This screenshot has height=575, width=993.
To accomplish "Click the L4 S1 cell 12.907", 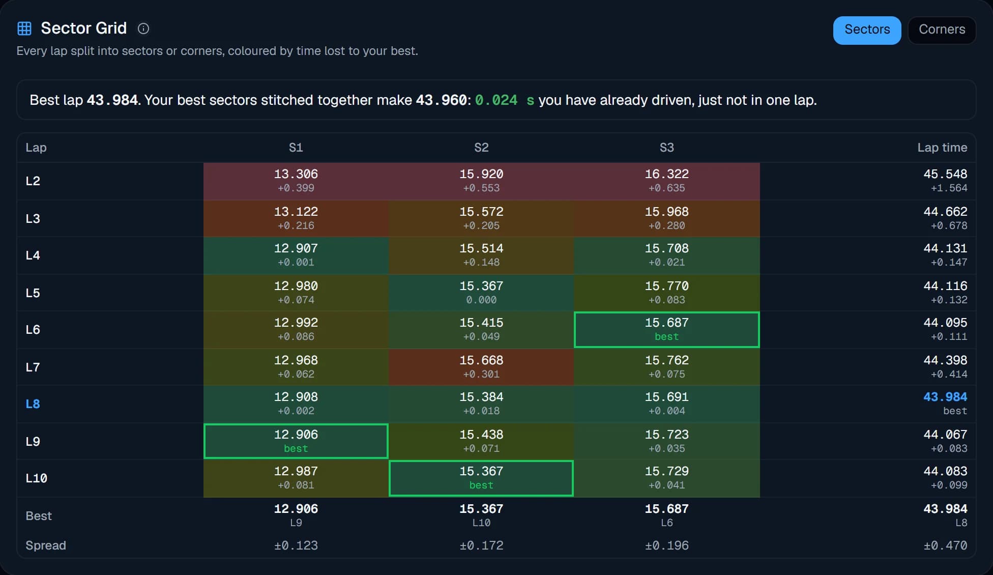I will coord(296,255).
